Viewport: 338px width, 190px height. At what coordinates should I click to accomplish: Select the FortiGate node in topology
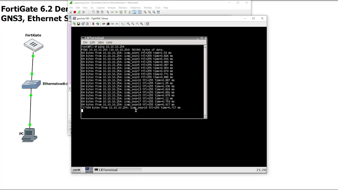33,45
